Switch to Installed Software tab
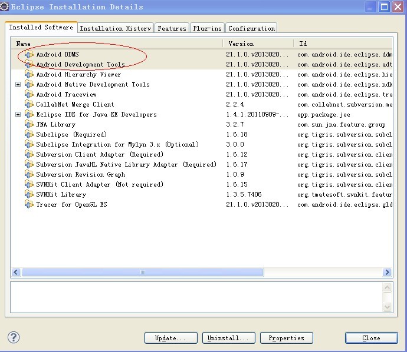 point(41,27)
